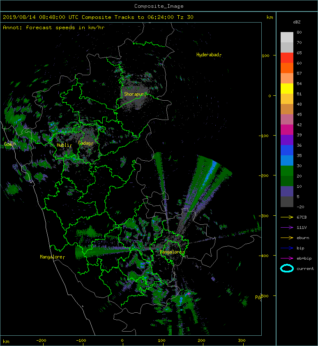Image resolution: width=318 pixels, height=346 pixels.
Task: Click the 100 tick on right axis
Action: coord(265,55)
